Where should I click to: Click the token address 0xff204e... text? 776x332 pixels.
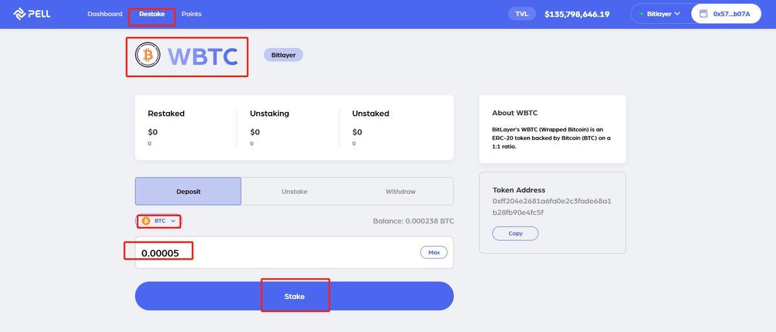(x=552, y=206)
